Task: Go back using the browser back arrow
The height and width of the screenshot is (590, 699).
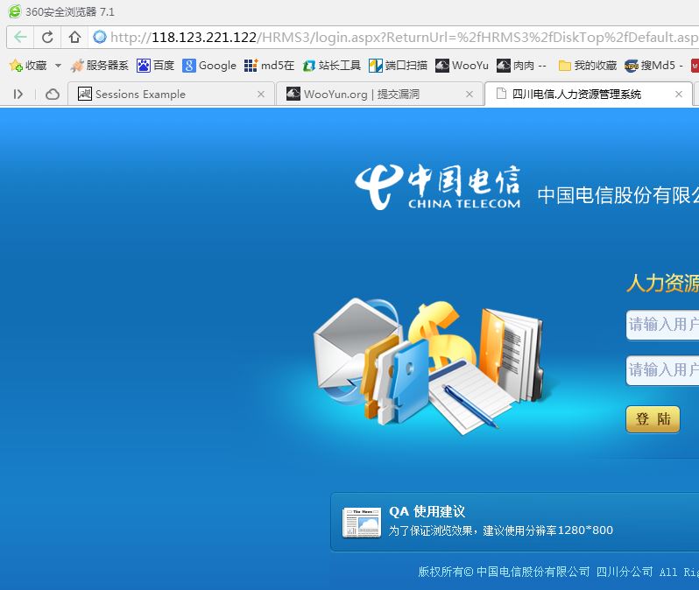Action: [x=20, y=37]
